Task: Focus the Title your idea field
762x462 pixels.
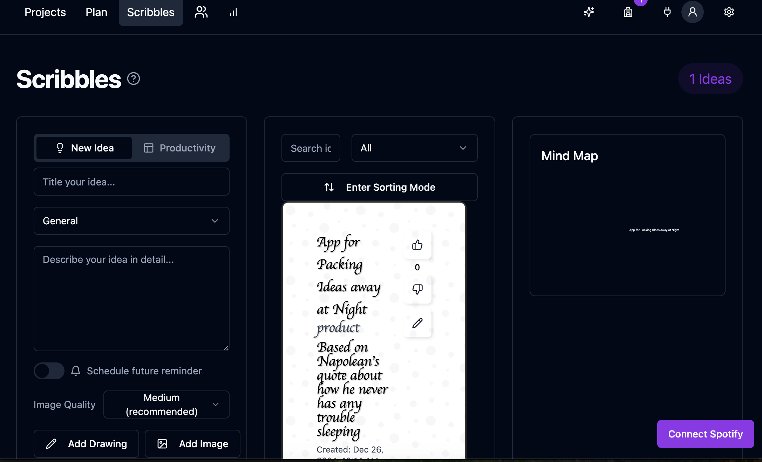Action: (x=131, y=182)
